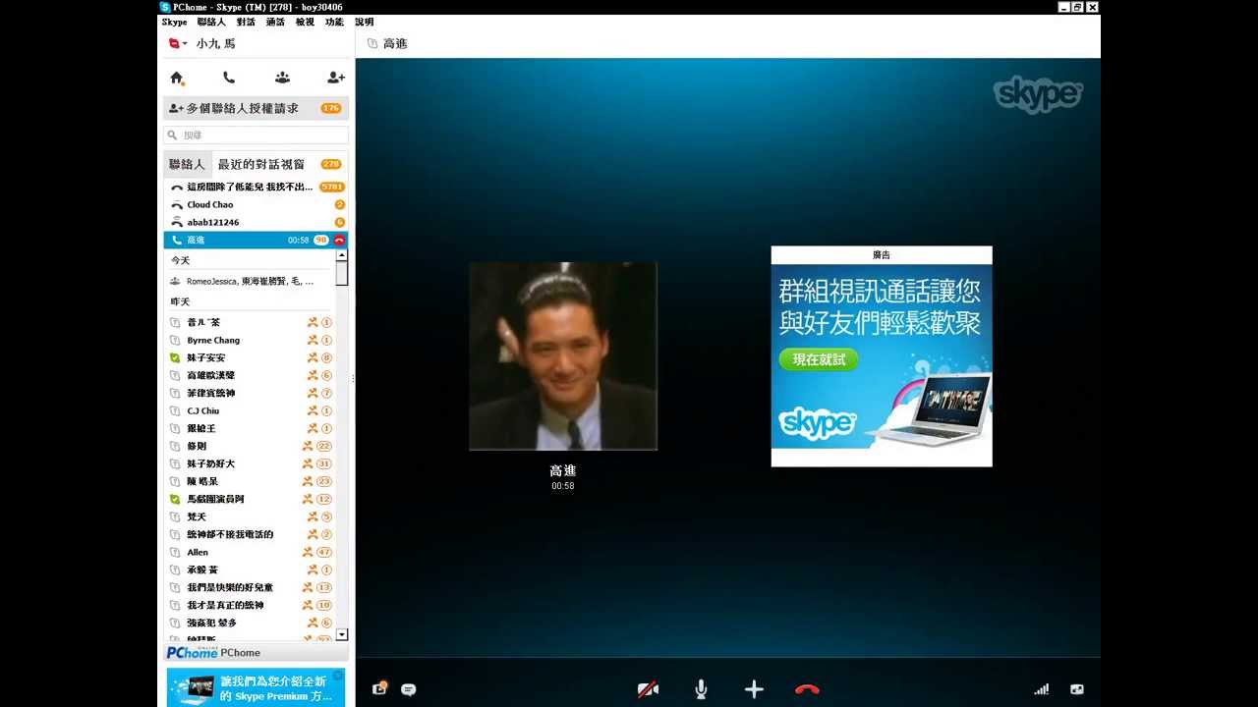Click the authorization icon beside Allen
This screenshot has width=1258, height=707.
click(x=308, y=552)
